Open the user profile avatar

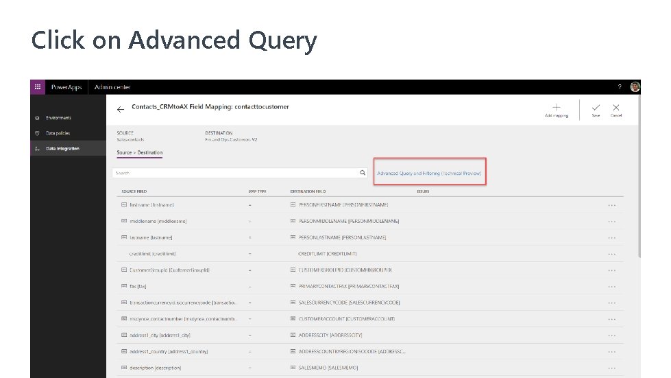click(x=635, y=87)
